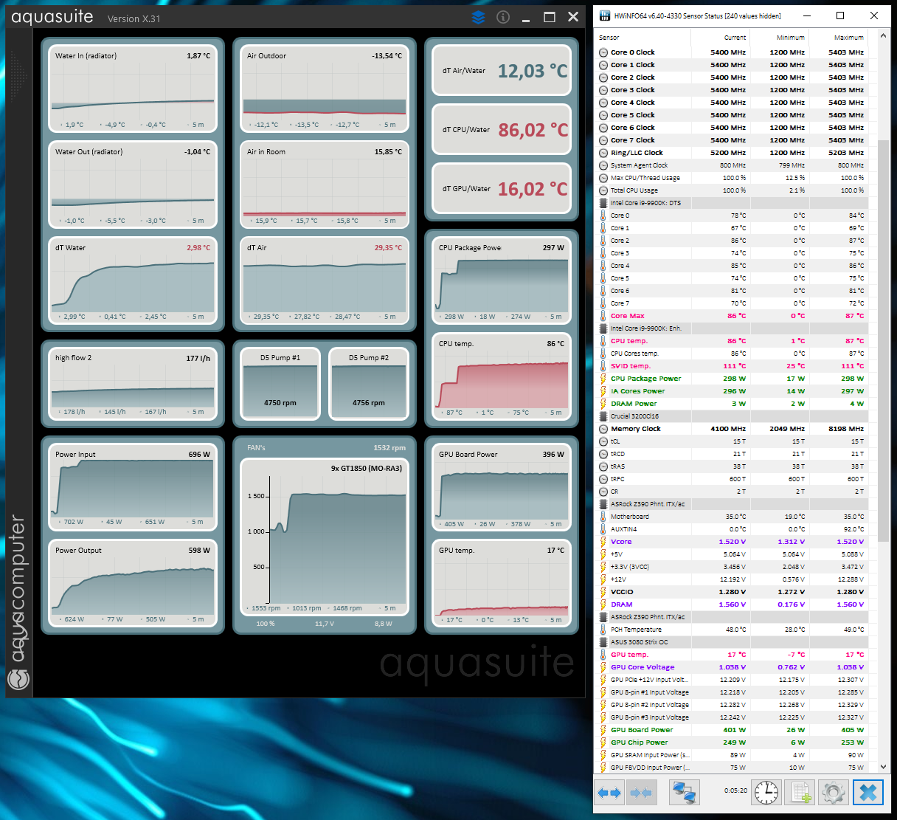Click the lightning icon beside CPU Package Power
The width and height of the screenshot is (897, 820).
coord(603,379)
